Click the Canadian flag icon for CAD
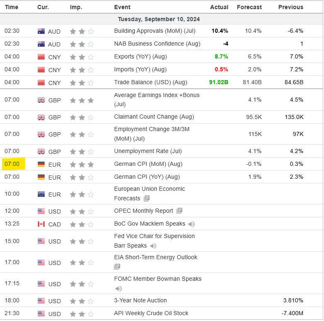This screenshot has width=324, height=321. pos(41,224)
